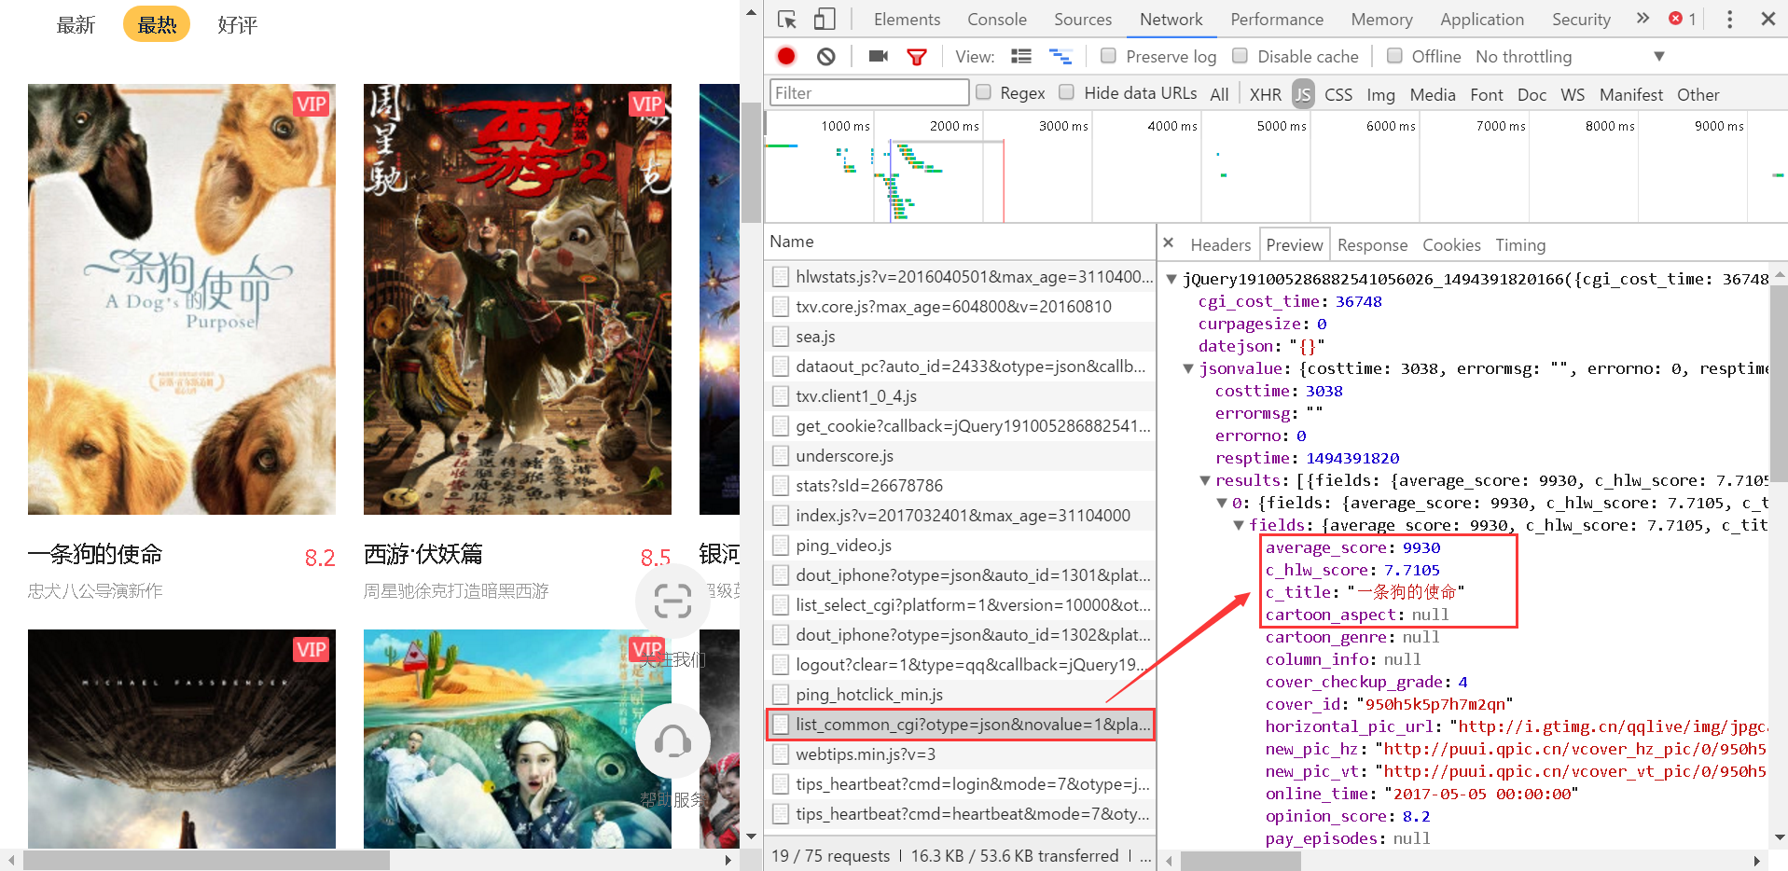Open the Console tab

(997, 20)
